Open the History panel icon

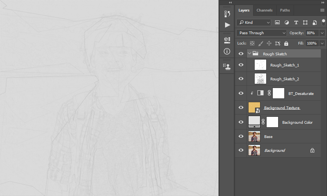click(227, 14)
